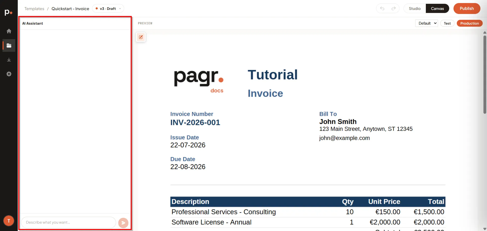Click the quantity '10' cell
Screen dimensions: 487x231
click(350, 212)
